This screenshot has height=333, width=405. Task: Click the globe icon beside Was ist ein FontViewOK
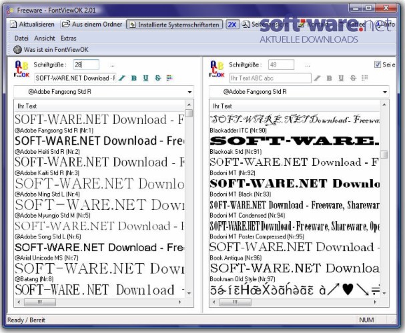(17, 50)
